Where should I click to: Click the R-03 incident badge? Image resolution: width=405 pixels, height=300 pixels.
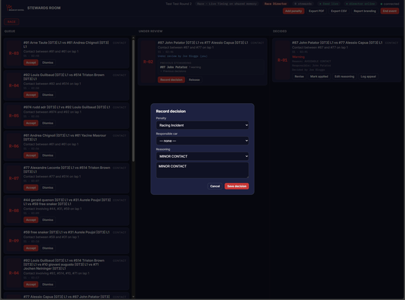(14, 53)
